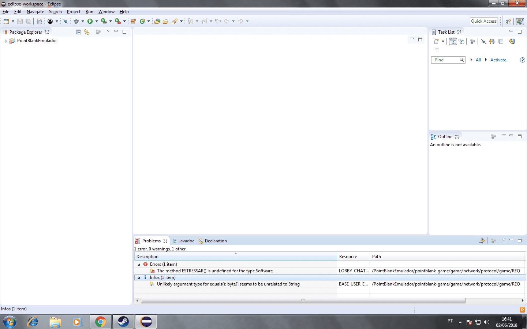Click the Task List help question mark icon
The width and height of the screenshot is (527, 329).
click(x=523, y=60)
